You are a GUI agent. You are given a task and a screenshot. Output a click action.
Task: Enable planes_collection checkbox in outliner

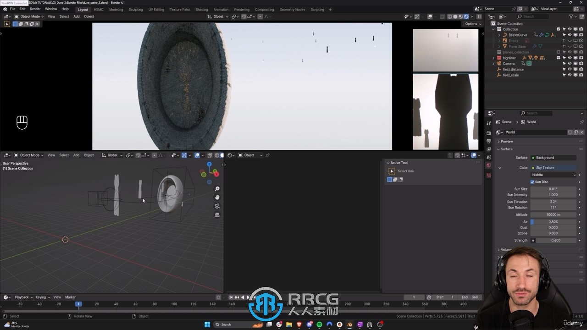(x=559, y=52)
